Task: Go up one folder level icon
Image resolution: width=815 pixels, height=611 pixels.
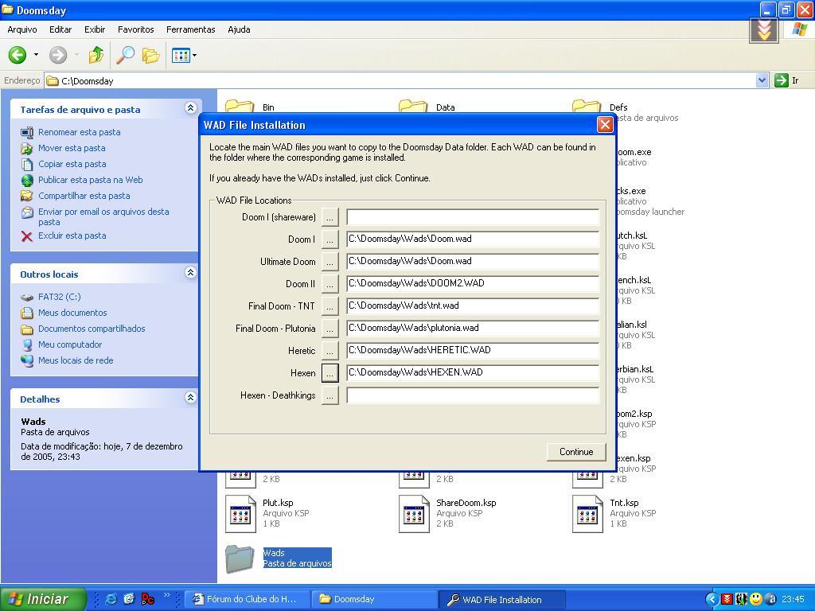Action: [96, 55]
